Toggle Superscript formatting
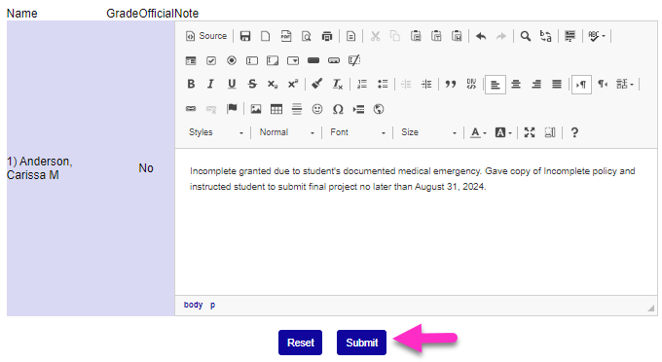 tap(293, 85)
